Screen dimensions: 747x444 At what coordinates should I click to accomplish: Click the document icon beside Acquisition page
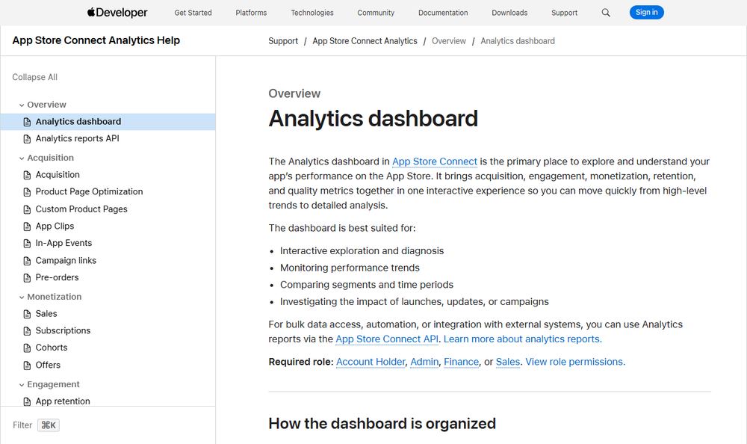click(27, 175)
